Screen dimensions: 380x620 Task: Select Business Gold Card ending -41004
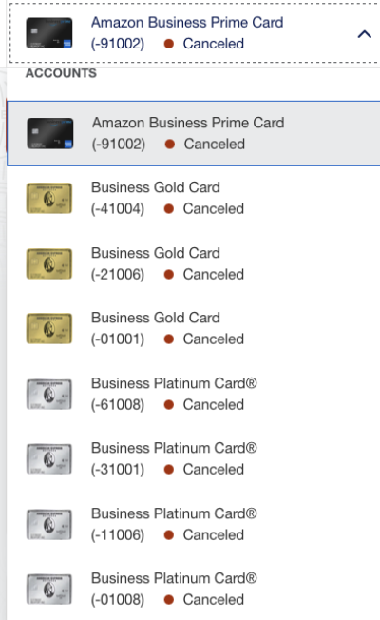[193, 198]
